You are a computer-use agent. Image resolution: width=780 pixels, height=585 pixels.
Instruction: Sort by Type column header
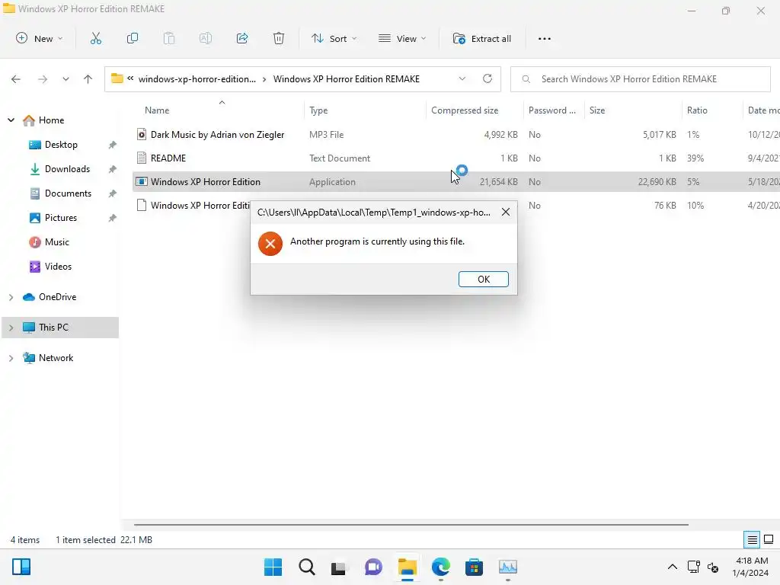pos(318,110)
